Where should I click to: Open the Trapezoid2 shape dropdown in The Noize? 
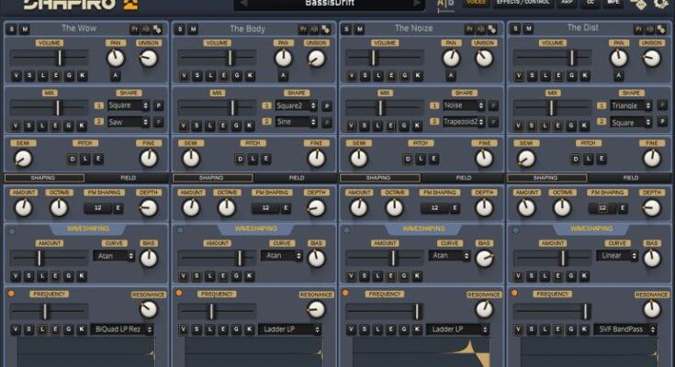point(463,121)
